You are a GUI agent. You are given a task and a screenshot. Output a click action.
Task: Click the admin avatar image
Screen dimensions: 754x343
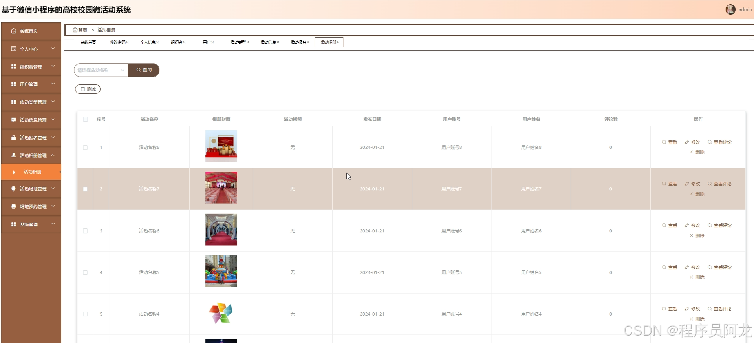[x=730, y=9]
